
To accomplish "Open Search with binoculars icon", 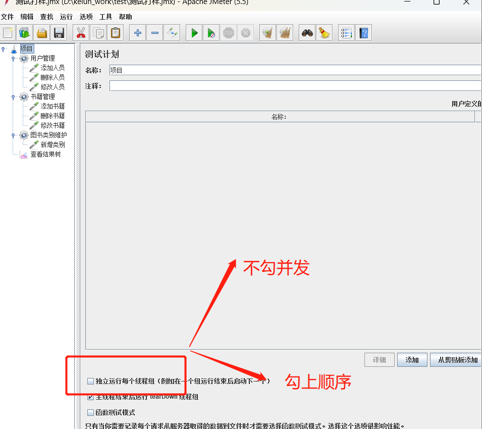I will 307,33.
